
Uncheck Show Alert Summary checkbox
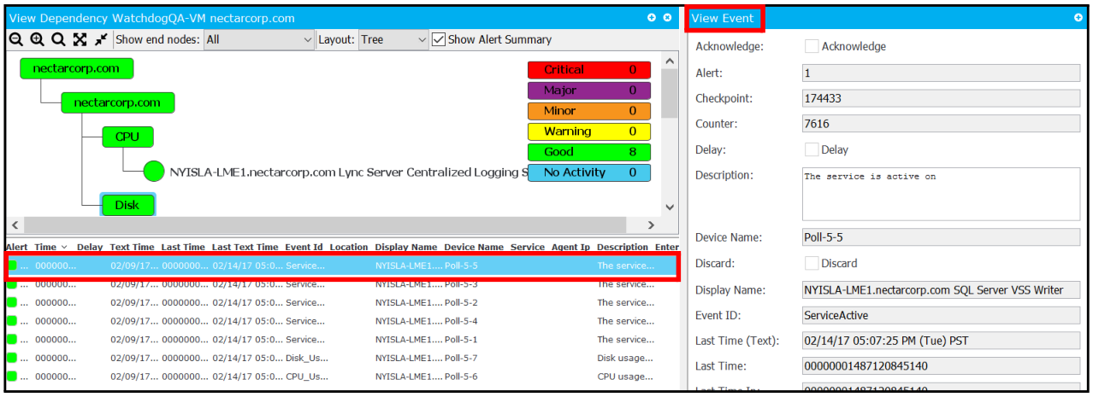[x=439, y=39]
